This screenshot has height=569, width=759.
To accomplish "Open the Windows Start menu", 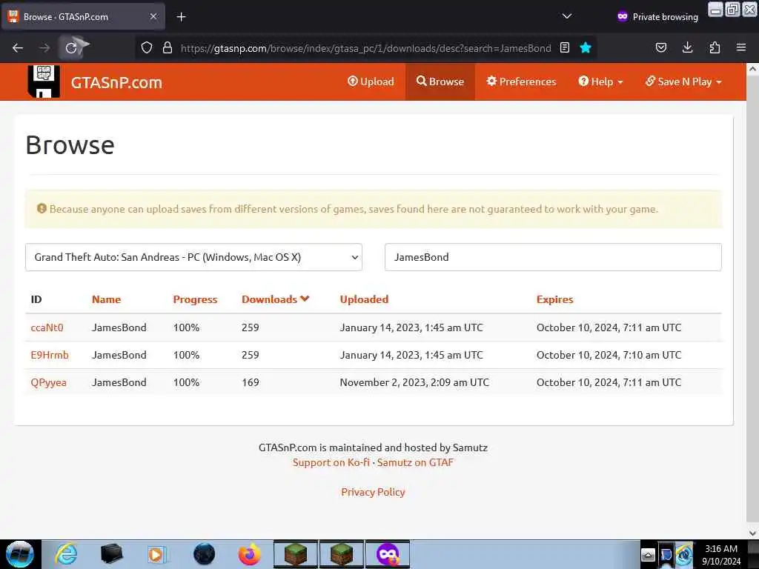I will pos(20,554).
